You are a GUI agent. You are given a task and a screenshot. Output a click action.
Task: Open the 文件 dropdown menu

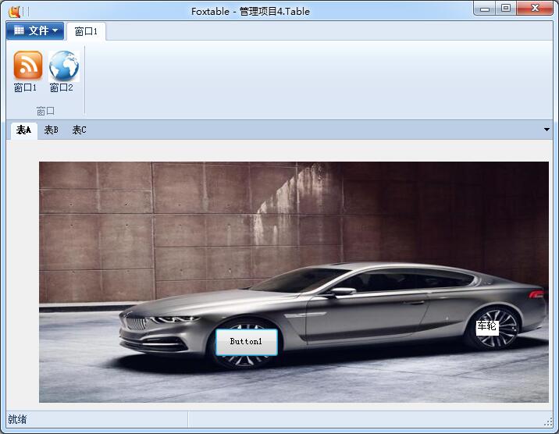pyautogui.click(x=35, y=31)
